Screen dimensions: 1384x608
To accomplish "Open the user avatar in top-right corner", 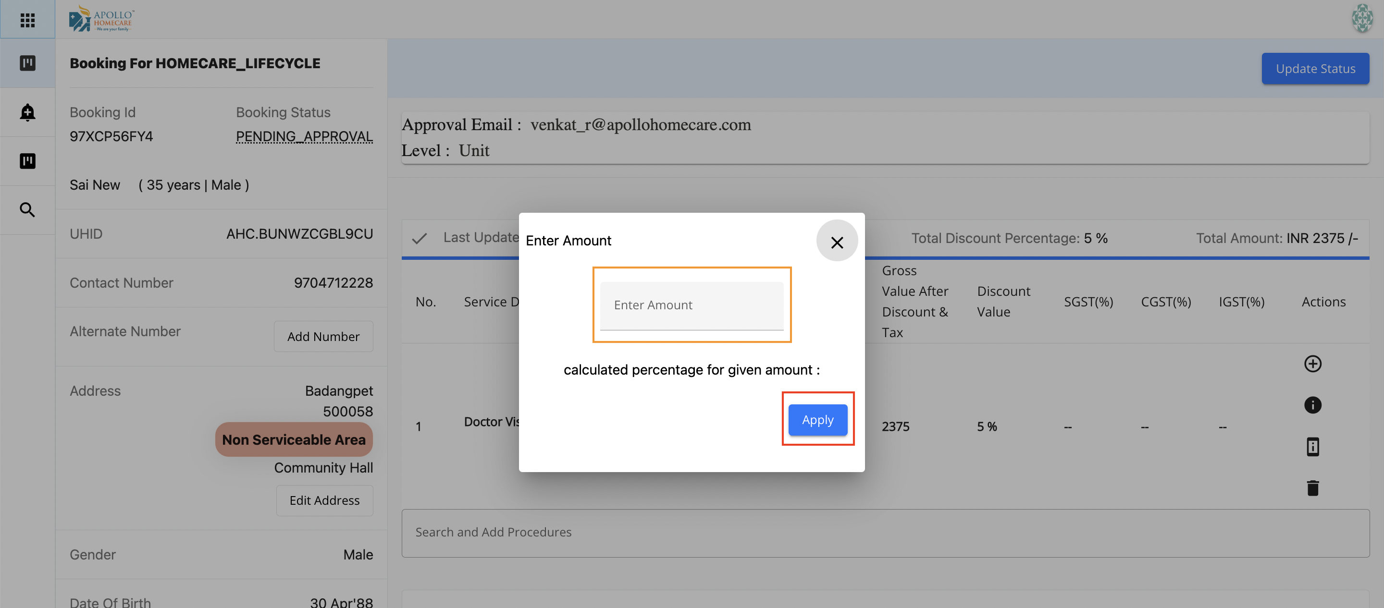I will coord(1362,19).
